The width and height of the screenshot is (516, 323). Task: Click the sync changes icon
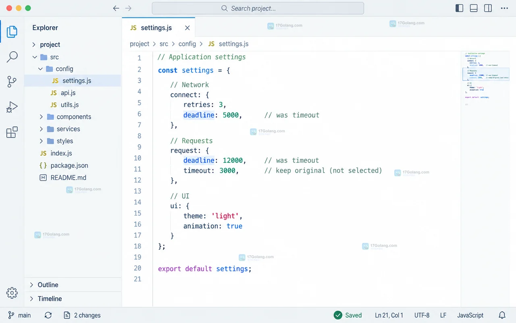[48, 315]
